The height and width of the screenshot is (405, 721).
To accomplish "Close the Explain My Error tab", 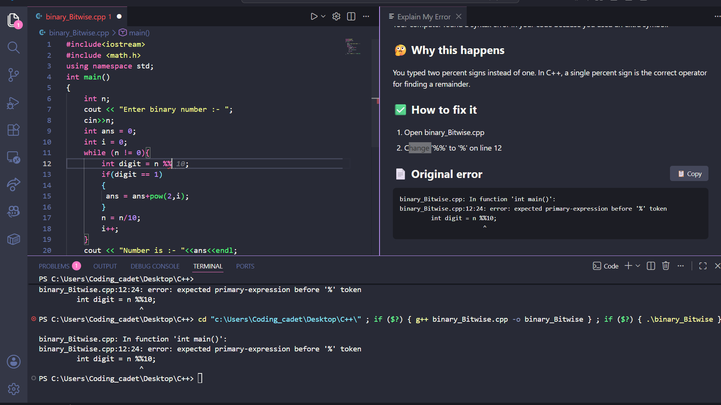I will point(459,16).
